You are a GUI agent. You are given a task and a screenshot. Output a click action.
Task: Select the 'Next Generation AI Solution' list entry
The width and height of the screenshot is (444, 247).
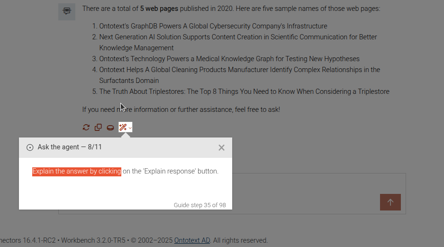(238, 37)
